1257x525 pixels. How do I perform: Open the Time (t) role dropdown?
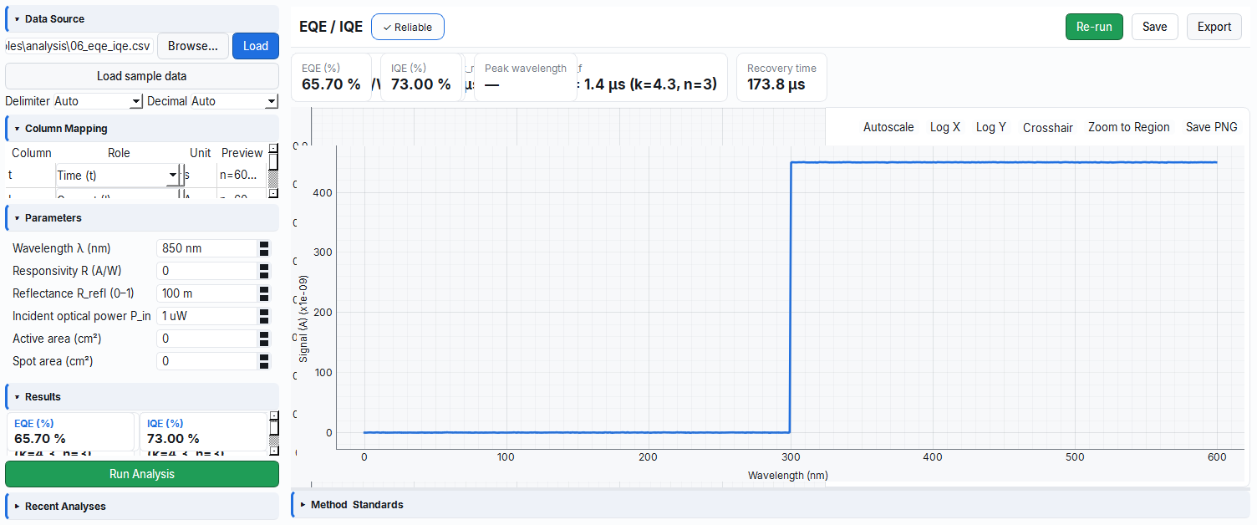(x=118, y=175)
